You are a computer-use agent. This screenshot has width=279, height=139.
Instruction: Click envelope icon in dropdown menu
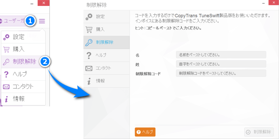pyautogui.click(x=6, y=87)
